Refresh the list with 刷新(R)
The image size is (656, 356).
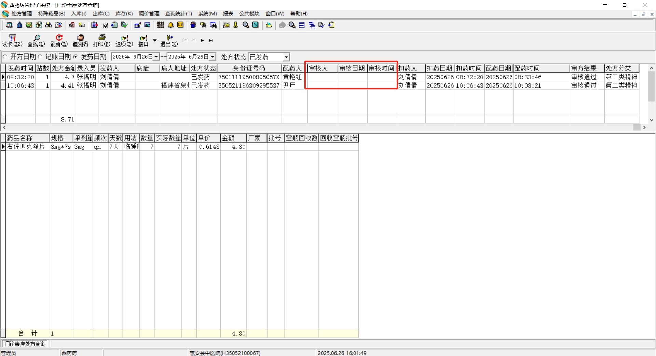click(59, 40)
